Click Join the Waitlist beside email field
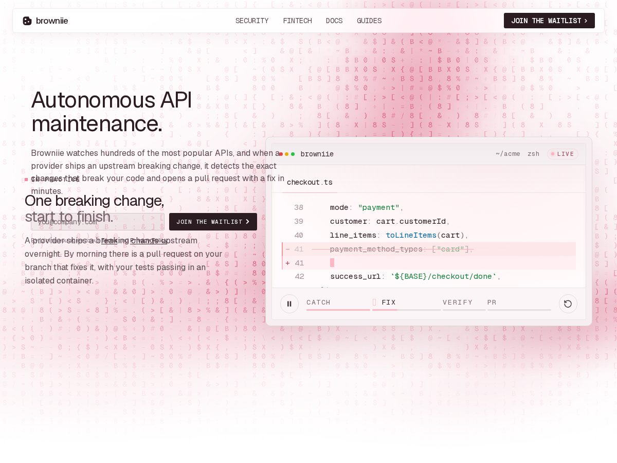This screenshot has height=463, width=617. [213, 222]
